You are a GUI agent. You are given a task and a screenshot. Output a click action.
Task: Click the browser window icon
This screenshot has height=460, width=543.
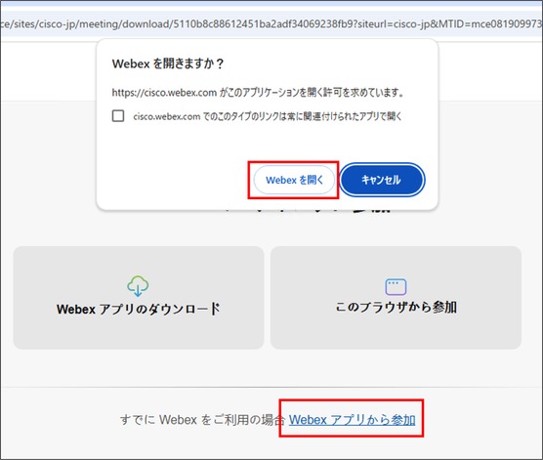tap(396, 286)
